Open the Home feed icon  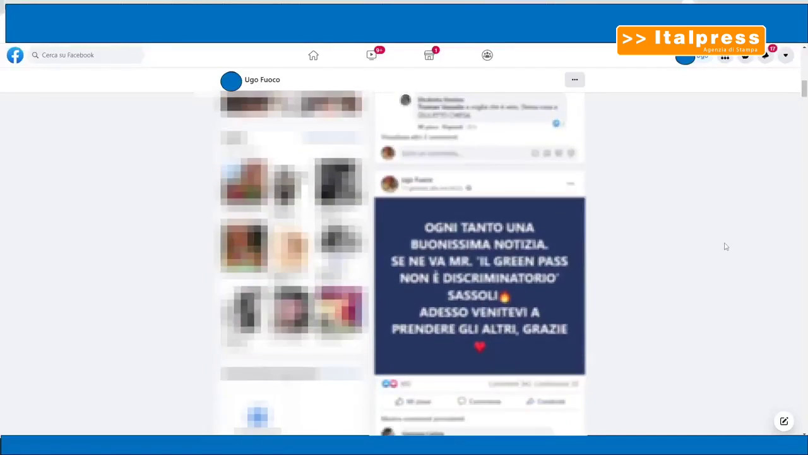pos(313,56)
